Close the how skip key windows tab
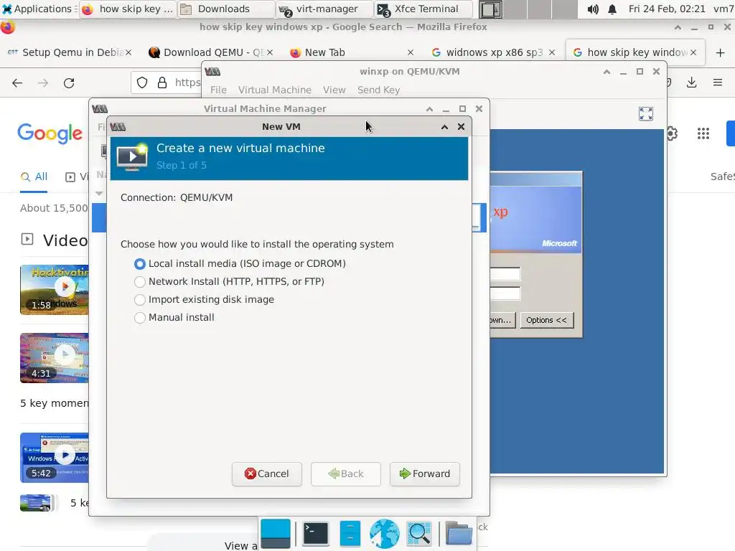Viewport: 735px width, 551px height. point(693,52)
